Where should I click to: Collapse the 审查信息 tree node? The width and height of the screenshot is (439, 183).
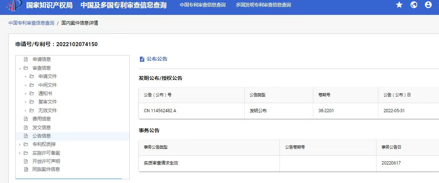pyautogui.click(x=20, y=68)
